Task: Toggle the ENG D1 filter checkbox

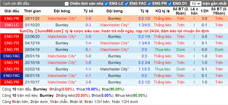Action: click(x=170, y=4)
